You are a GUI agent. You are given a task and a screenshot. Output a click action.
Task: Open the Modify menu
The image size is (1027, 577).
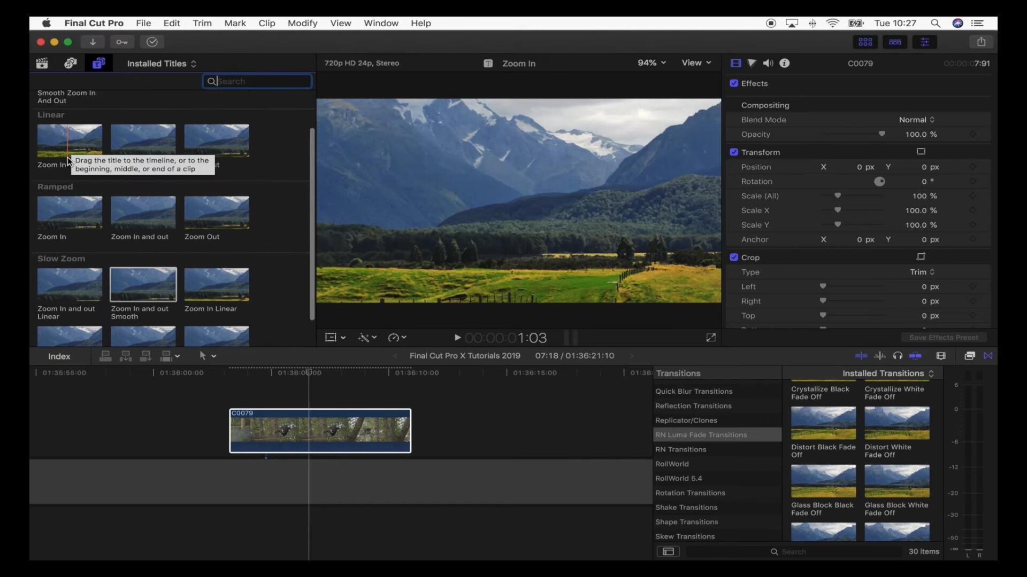[x=302, y=23]
